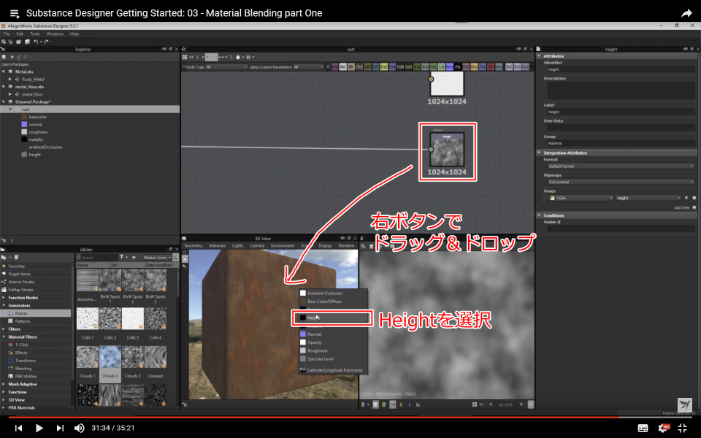Add the Distance (Dst) node
This screenshot has height=438, width=701.
[x=383, y=66]
